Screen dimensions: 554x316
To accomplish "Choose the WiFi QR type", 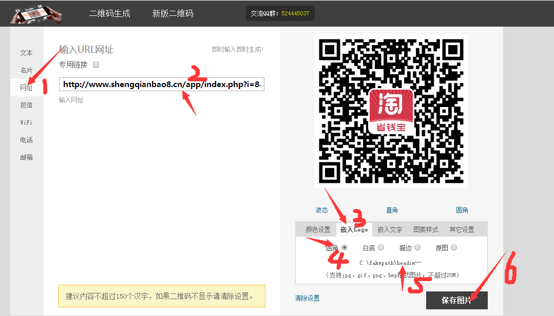I will click(26, 122).
